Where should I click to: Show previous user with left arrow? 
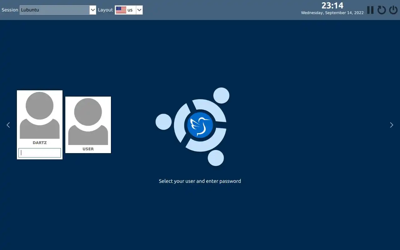[x=8, y=125]
